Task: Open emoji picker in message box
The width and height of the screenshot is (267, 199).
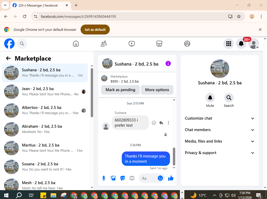Action: (160, 178)
